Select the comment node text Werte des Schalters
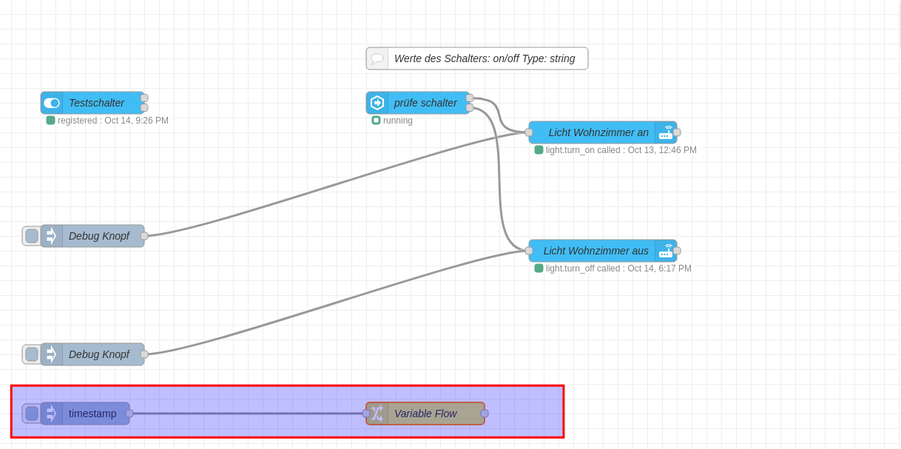The height and width of the screenshot is (449, 901). click(485, 58)
